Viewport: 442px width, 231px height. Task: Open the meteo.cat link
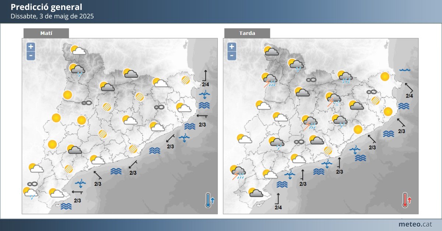coord(415,224)
